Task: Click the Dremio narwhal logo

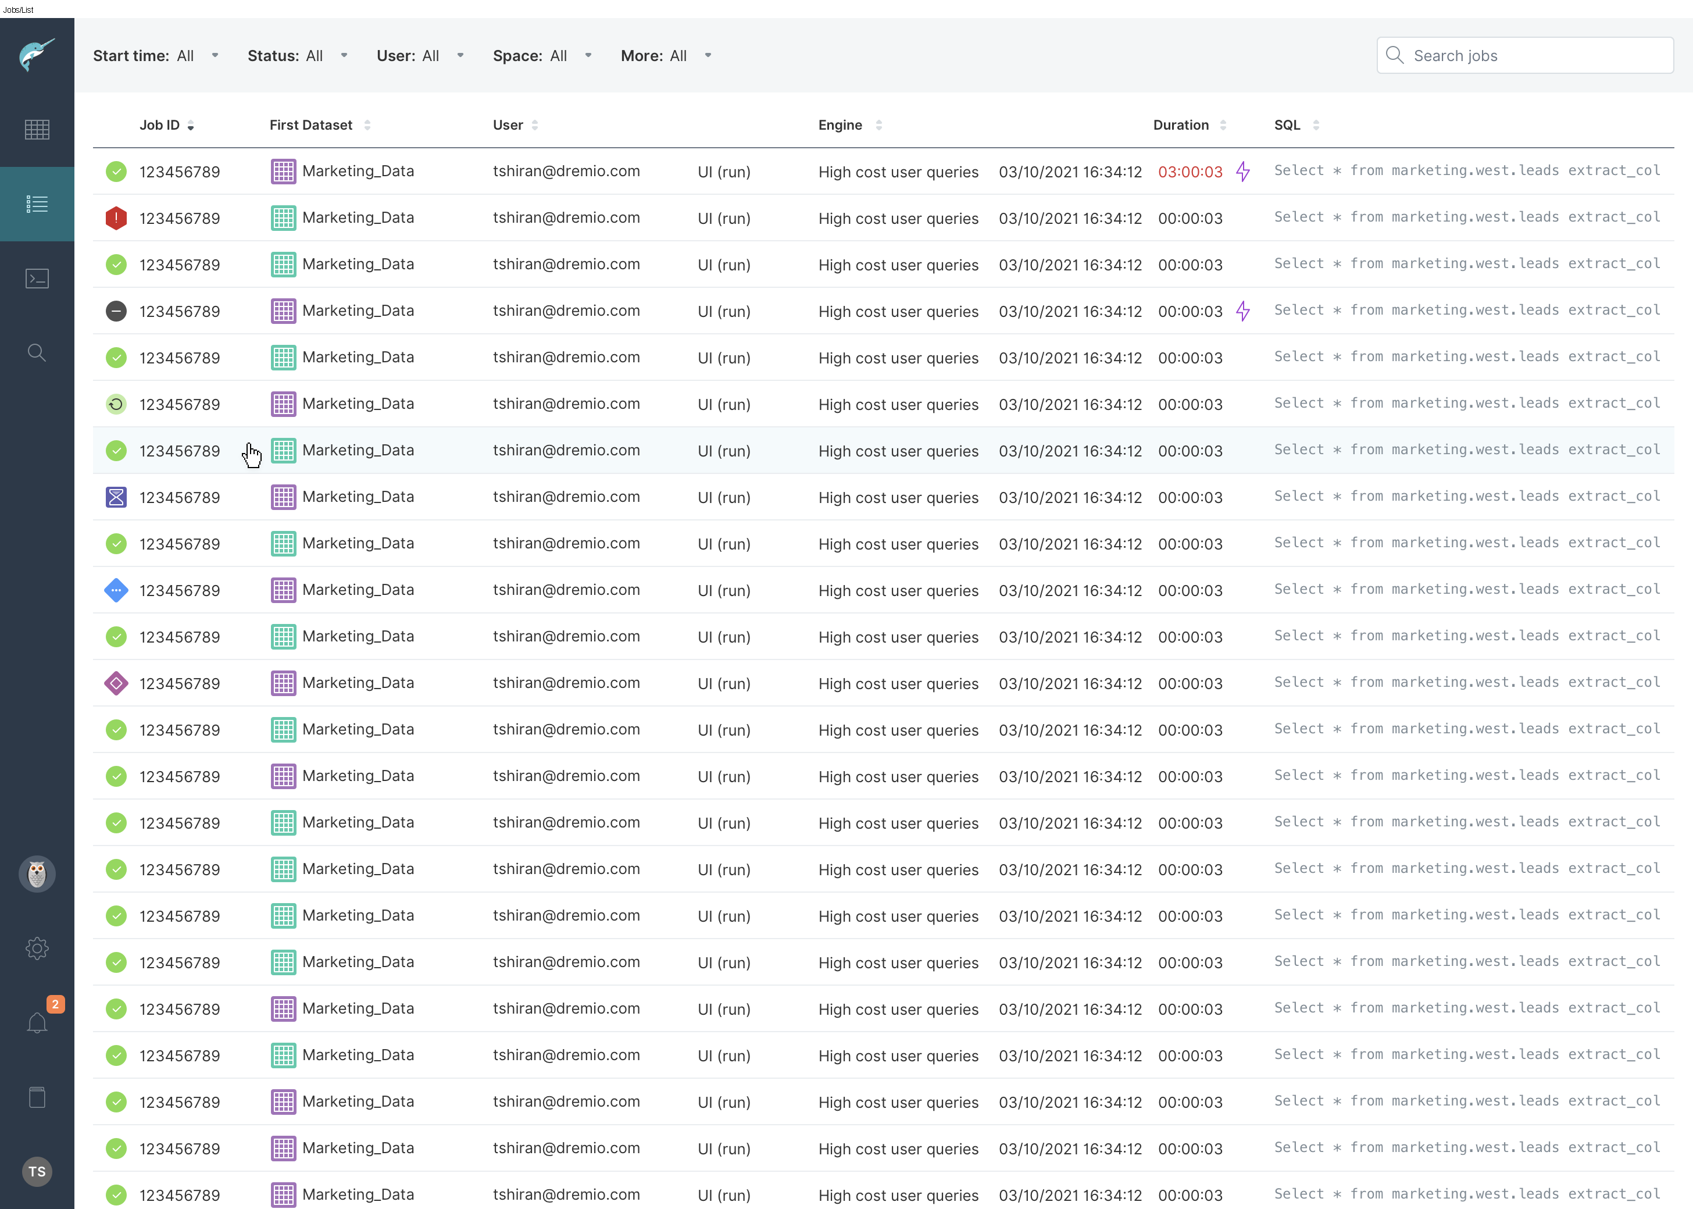Action: click(x=37, y=55)
